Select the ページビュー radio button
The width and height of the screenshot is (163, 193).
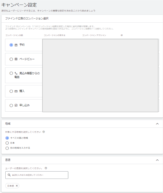tap(11, 59)
